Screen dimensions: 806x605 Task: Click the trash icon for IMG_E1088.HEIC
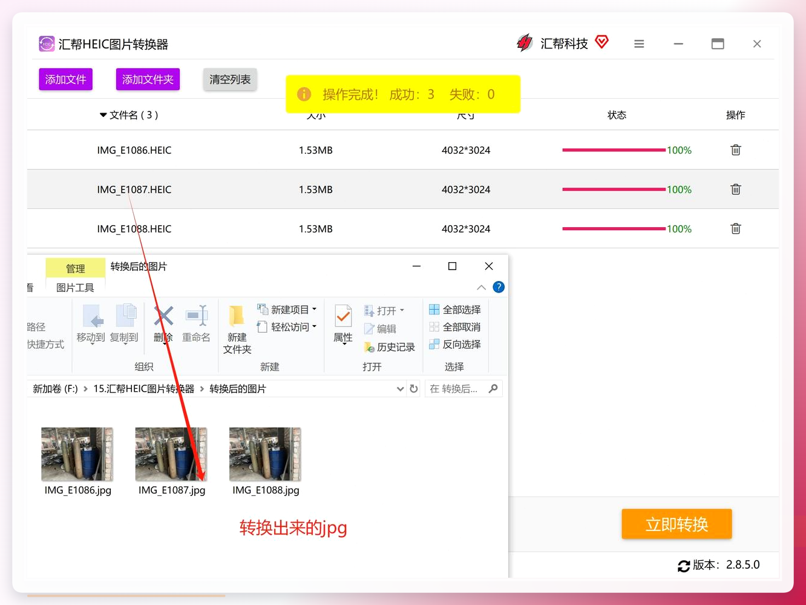coord(735,229)
